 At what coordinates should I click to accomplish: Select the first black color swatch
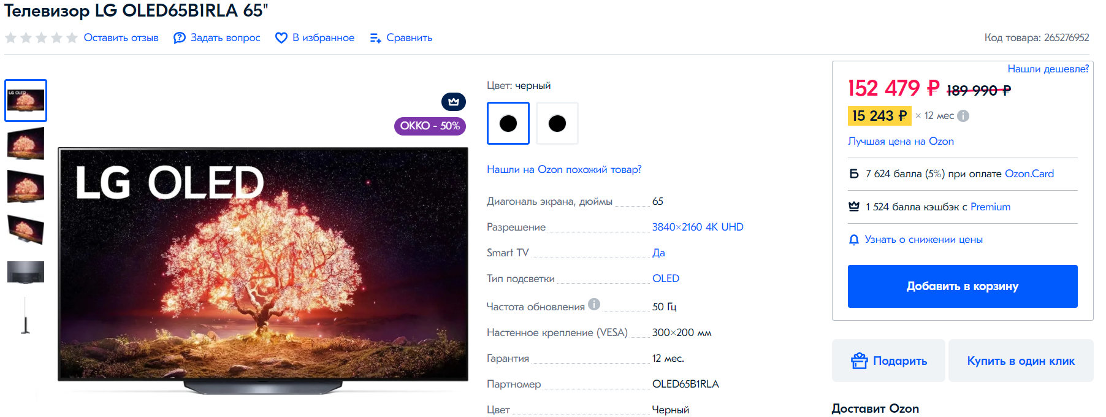(x=508, y=123)
